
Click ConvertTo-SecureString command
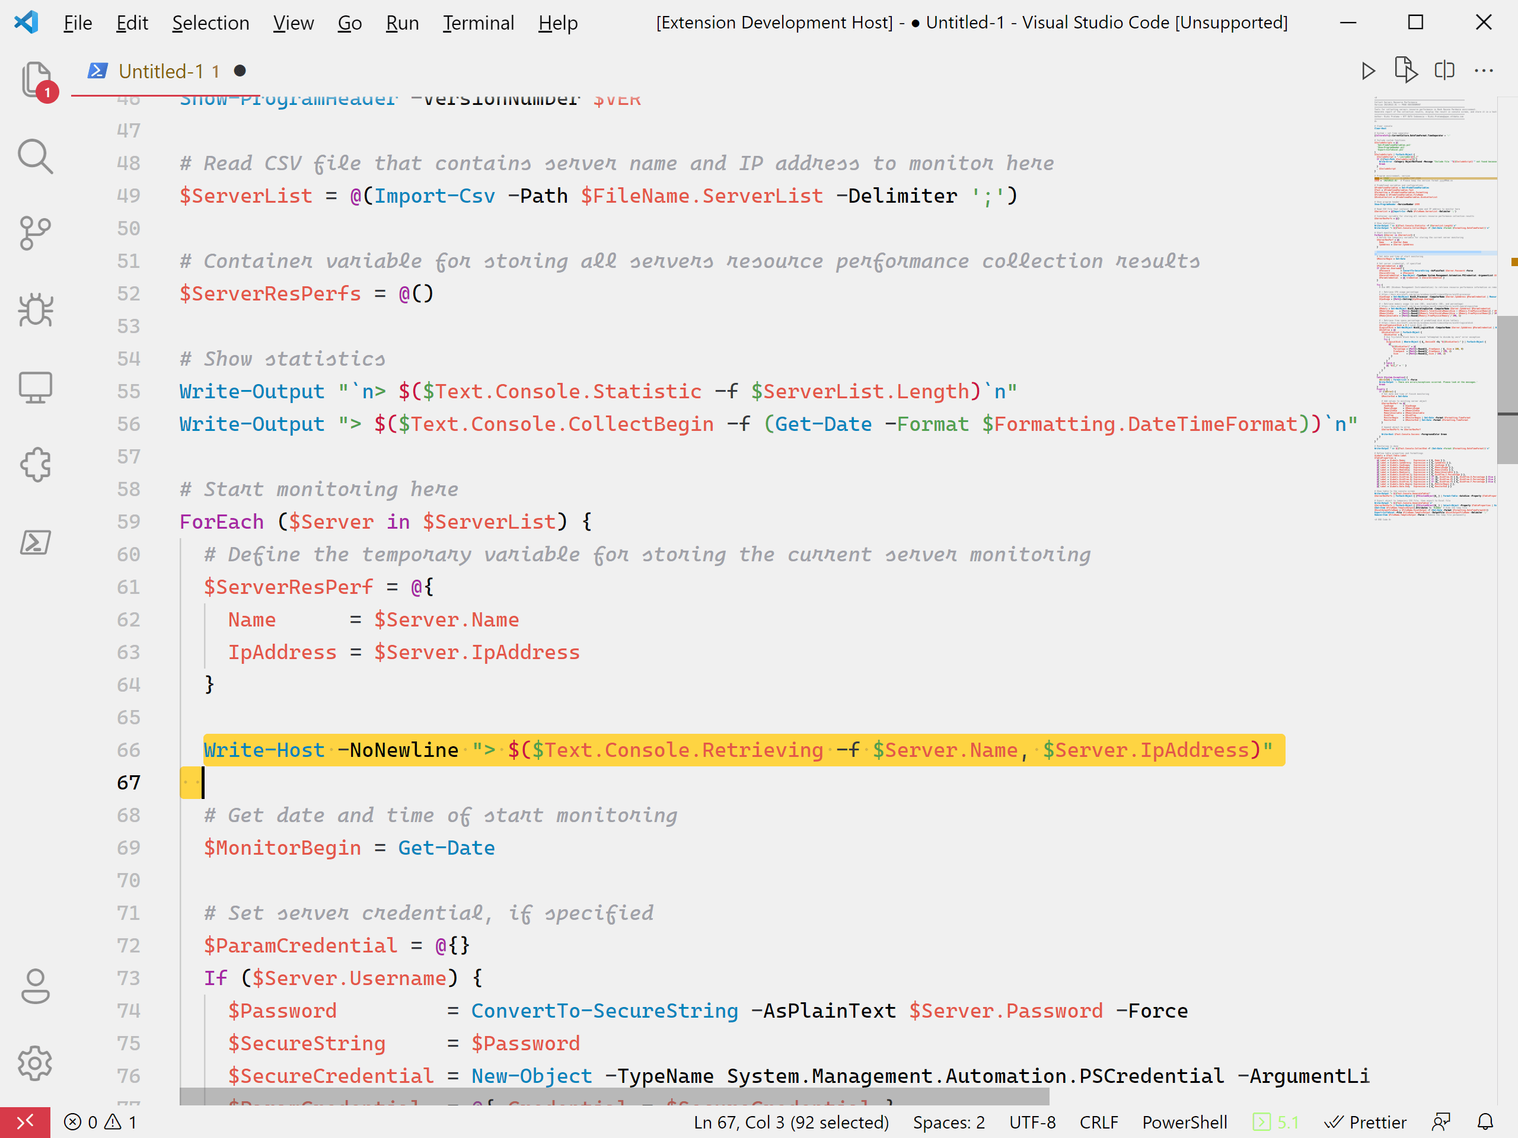tap(605, 1011)
